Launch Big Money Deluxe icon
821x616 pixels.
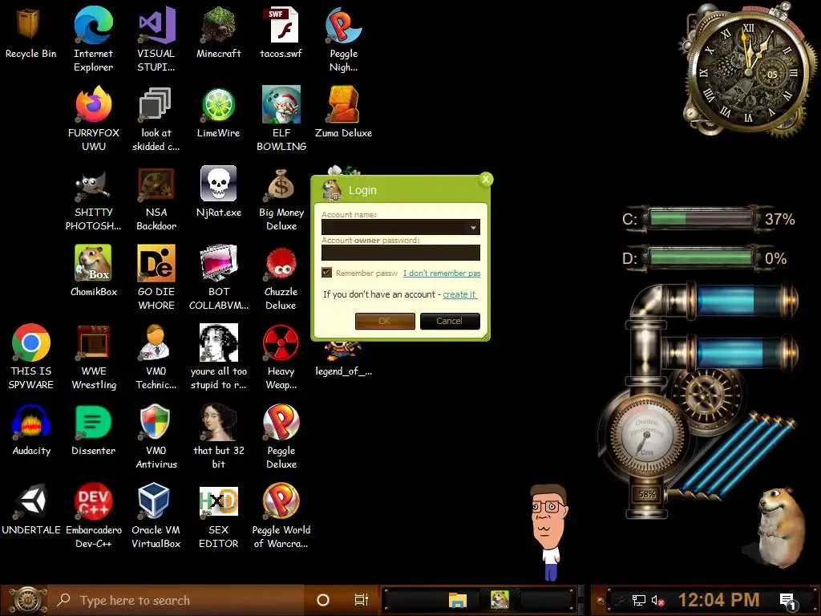pyautogui.click(x=281, y=184)
